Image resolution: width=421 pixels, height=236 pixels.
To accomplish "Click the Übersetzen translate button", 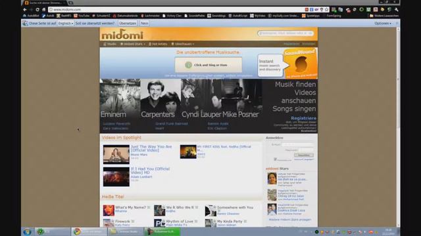I will [x=128, y=24].
